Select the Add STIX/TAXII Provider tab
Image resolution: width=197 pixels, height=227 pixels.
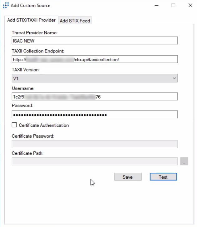(31, 20)
